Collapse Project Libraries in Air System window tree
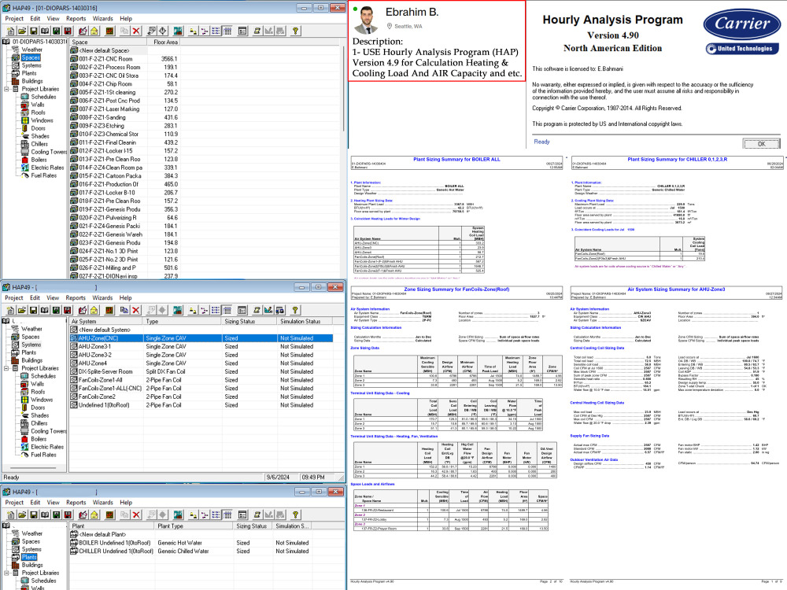 6,368
